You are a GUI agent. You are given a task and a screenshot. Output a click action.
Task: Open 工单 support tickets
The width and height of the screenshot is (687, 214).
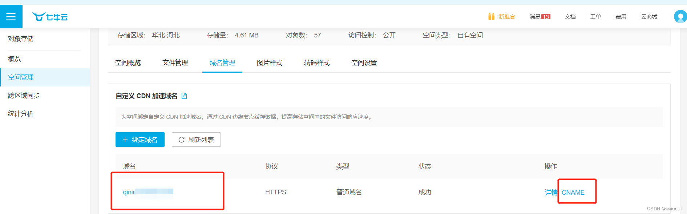point(595,17)
